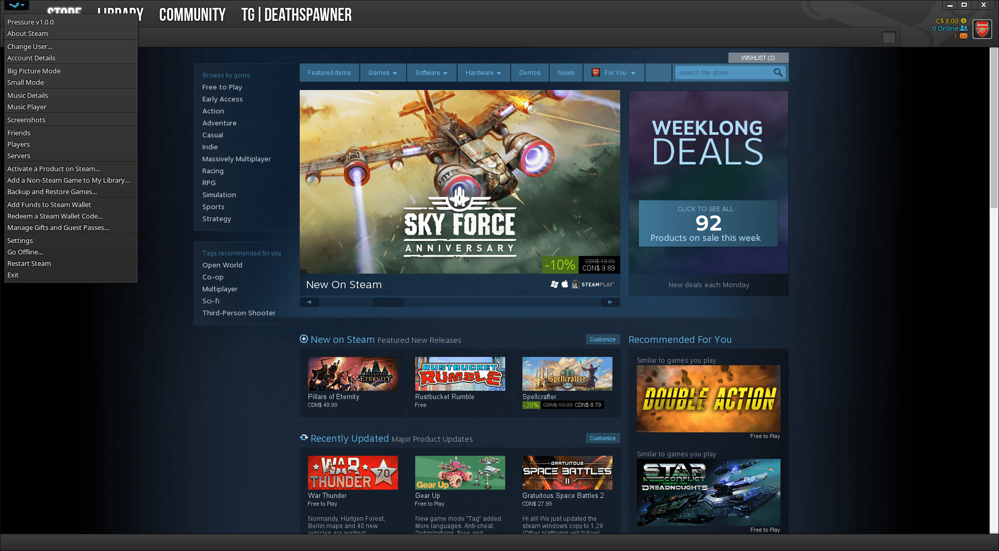The image size is (999, 551).
Task: Click the For You avatar icon
Action: click(596, 73)
